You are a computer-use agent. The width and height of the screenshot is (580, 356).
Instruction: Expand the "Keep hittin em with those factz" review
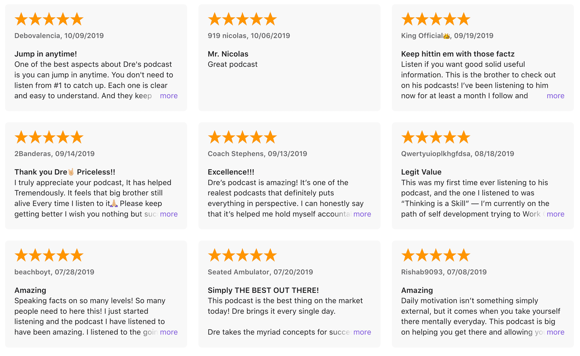(x=555, y=96)
